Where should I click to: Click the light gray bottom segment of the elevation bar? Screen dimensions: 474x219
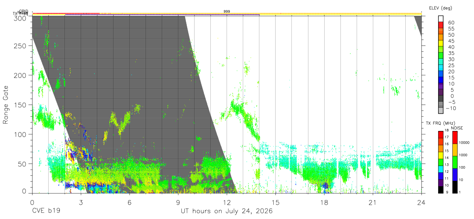[x=441, y=110]
